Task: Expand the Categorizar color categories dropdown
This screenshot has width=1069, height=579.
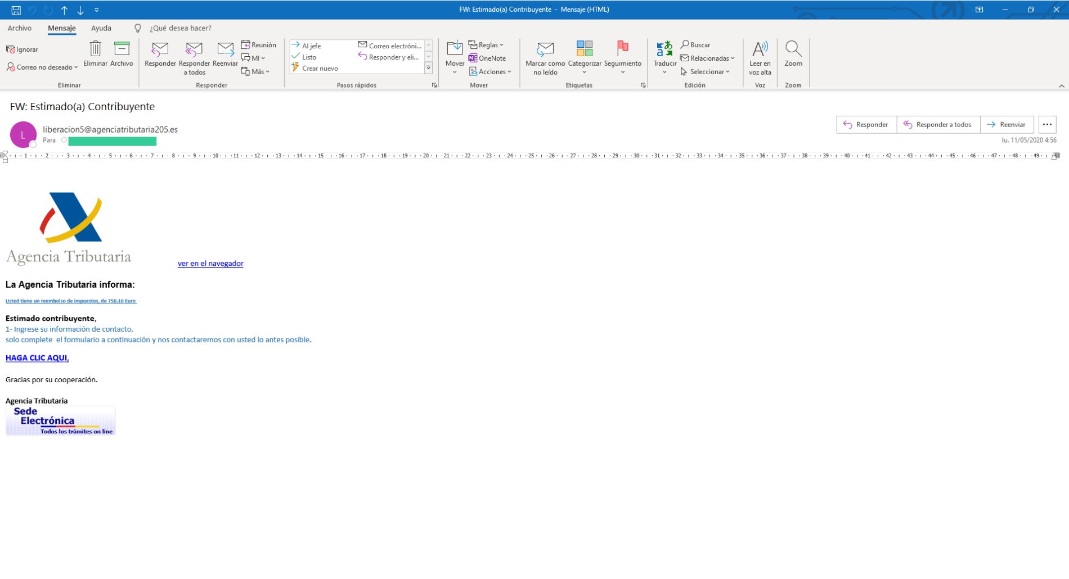Action: click(x=584, y=72)
